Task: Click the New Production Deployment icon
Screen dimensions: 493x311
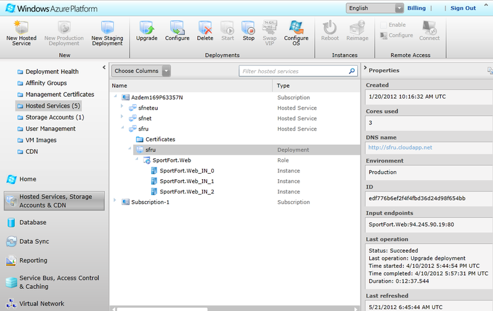Action: point(64,27)
